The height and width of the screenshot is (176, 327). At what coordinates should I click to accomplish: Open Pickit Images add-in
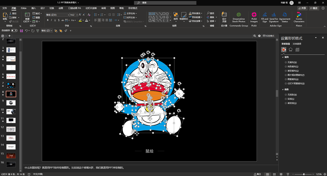tap(254, 17)
